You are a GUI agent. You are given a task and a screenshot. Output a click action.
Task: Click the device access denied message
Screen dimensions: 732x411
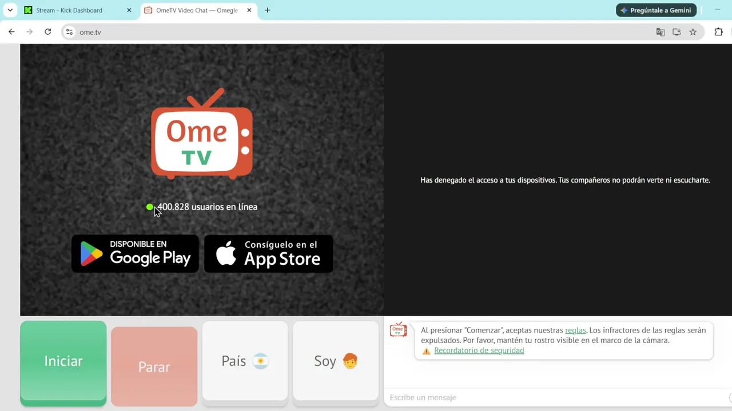(x=565, y=180)
